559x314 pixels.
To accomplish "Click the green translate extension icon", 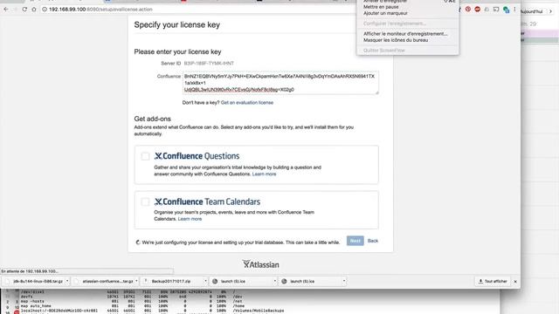I will coord(506,10).
